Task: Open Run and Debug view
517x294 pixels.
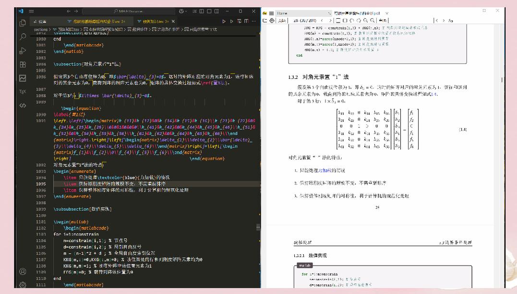Action: [23, 50]
